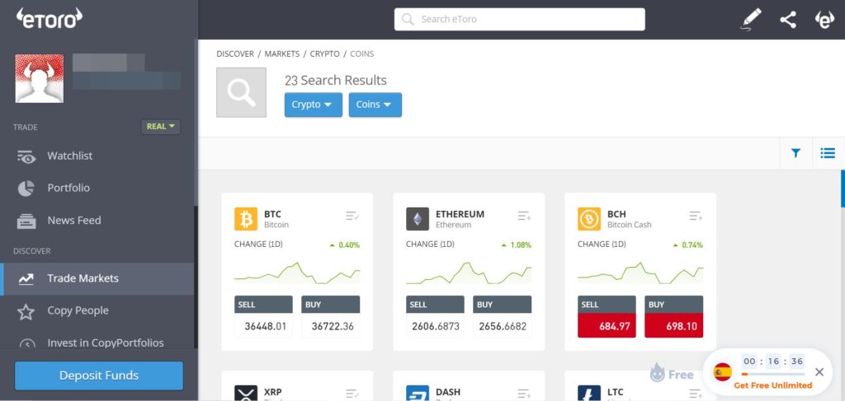This screenshot has width=845, height=401.
Task: Click the user profile avatar
Action: click(x=40, y=78)
